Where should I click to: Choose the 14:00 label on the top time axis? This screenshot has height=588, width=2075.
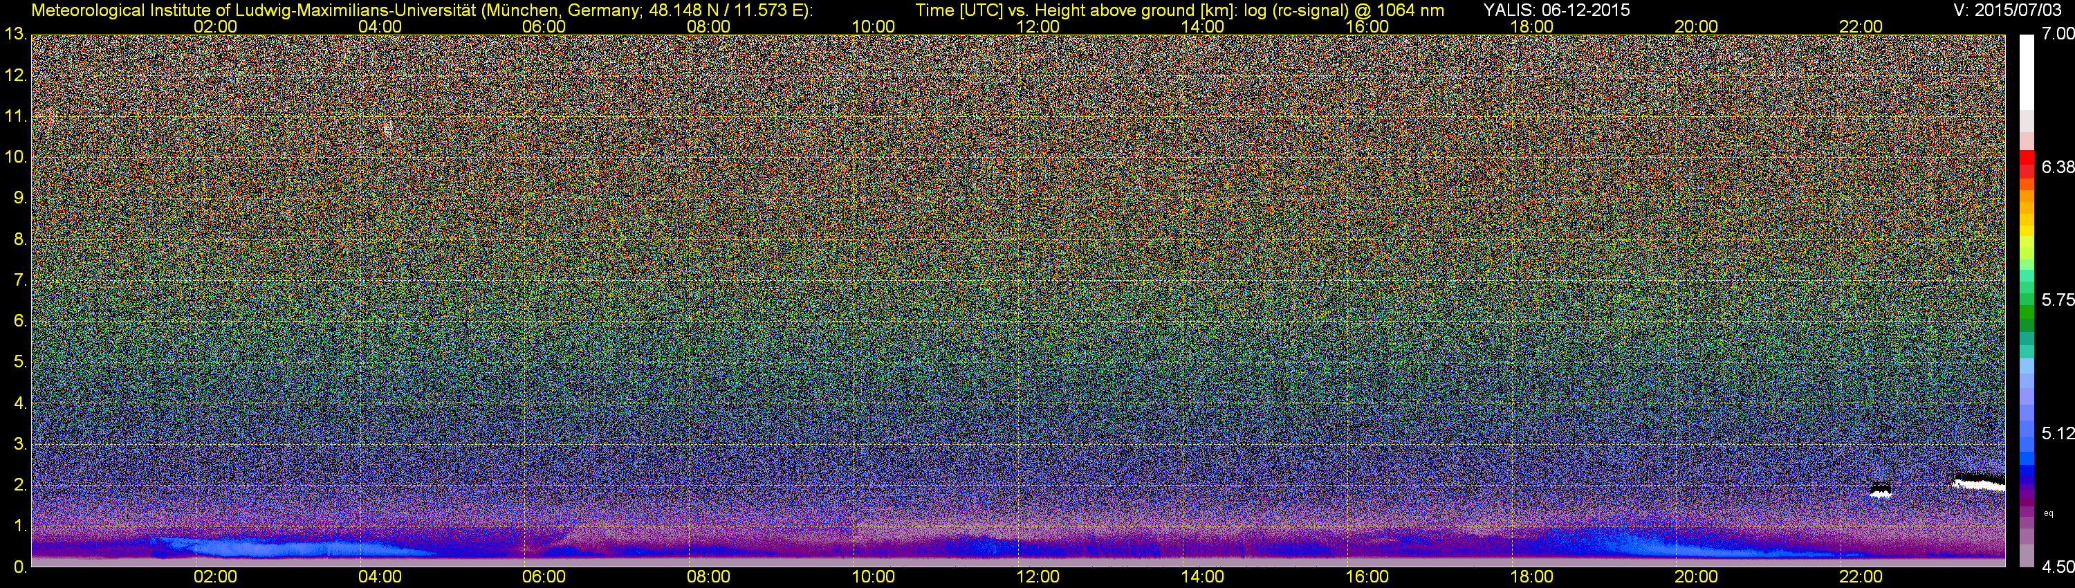click(1203, 26)
